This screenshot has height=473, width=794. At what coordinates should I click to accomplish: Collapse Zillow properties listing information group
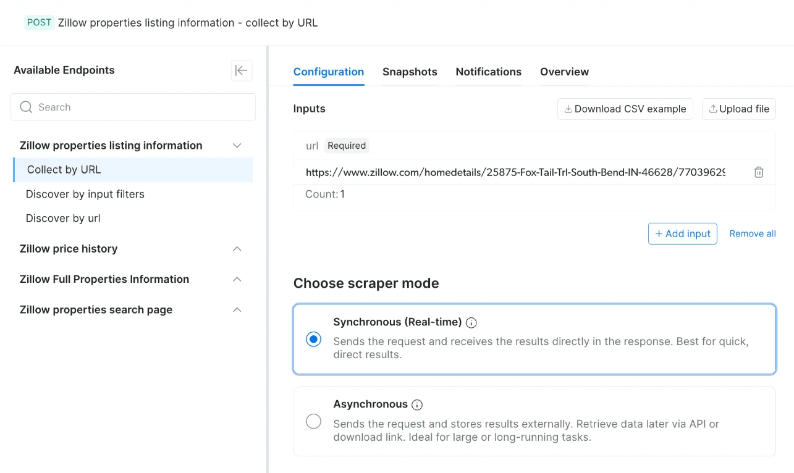point(237,146)
